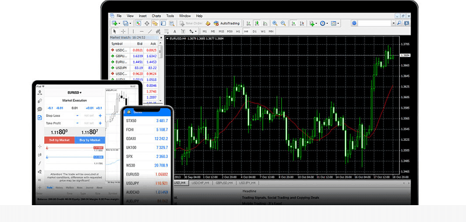Open the Strategy Tester icon
Image resolution: width=466 pixels, height=222 pixels.
172,23
